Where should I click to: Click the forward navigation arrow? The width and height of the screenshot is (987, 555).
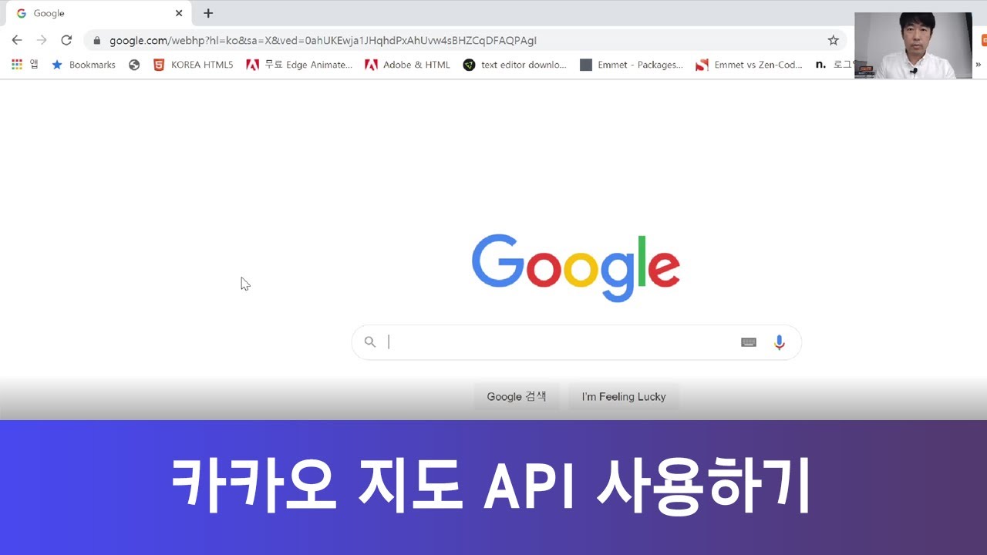(x=42, y=40)
